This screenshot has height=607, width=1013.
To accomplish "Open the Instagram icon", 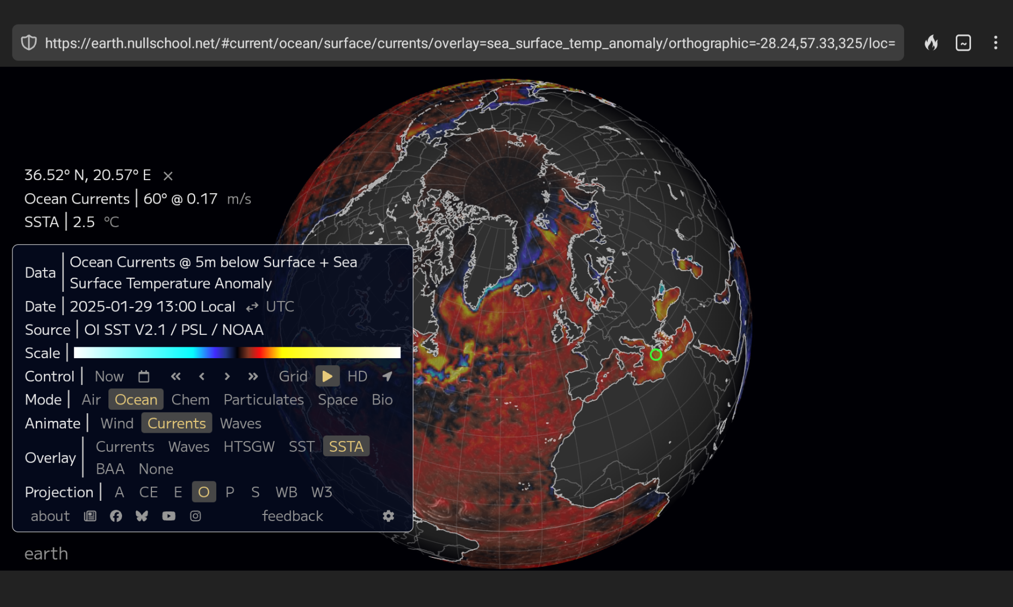I will [196, 516].
